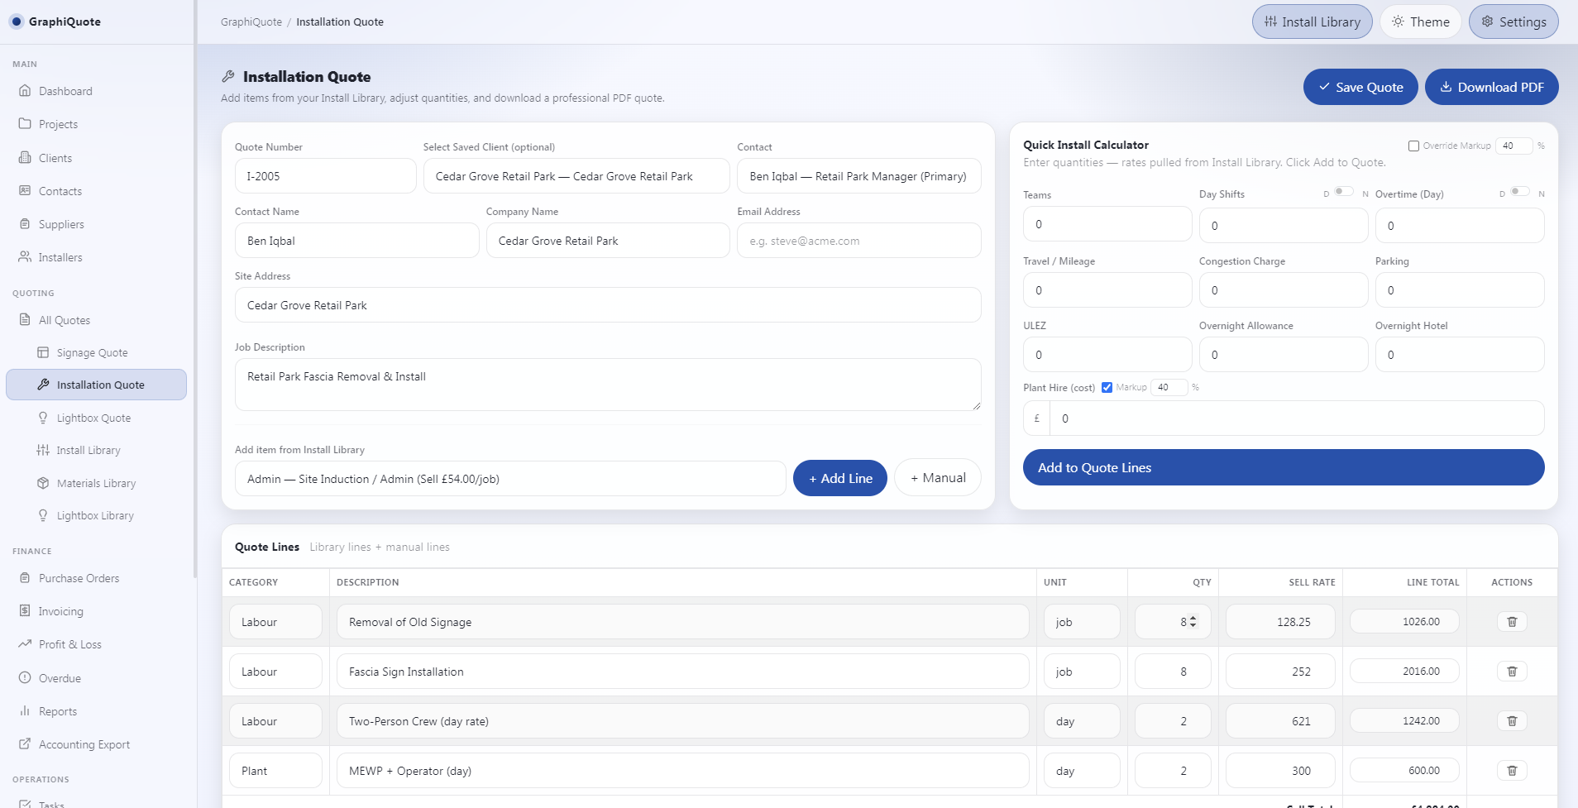Delete the Fascia Sign Installation line
This screenshot has height=808, width=1578.
1511,672
